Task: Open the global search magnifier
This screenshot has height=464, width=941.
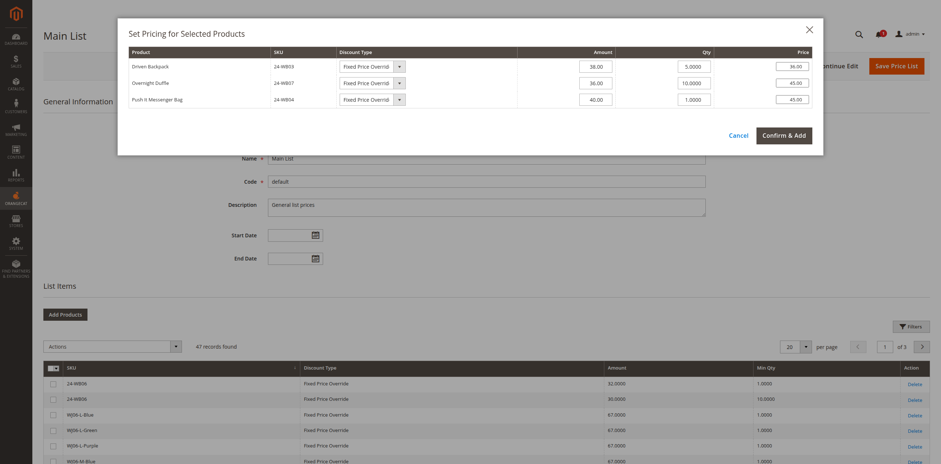Action: coord(859,34)
